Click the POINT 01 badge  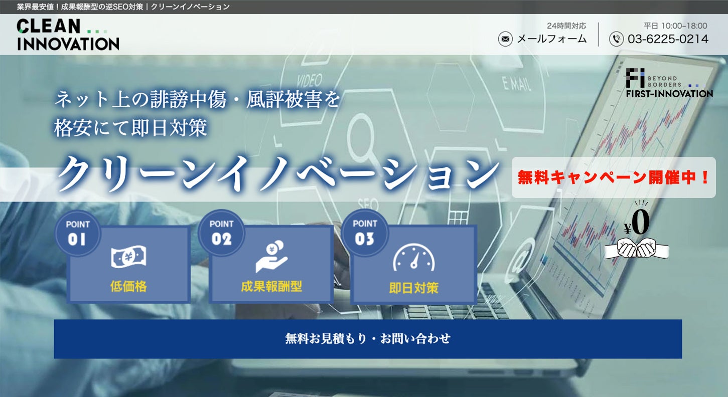click(77, 233)
